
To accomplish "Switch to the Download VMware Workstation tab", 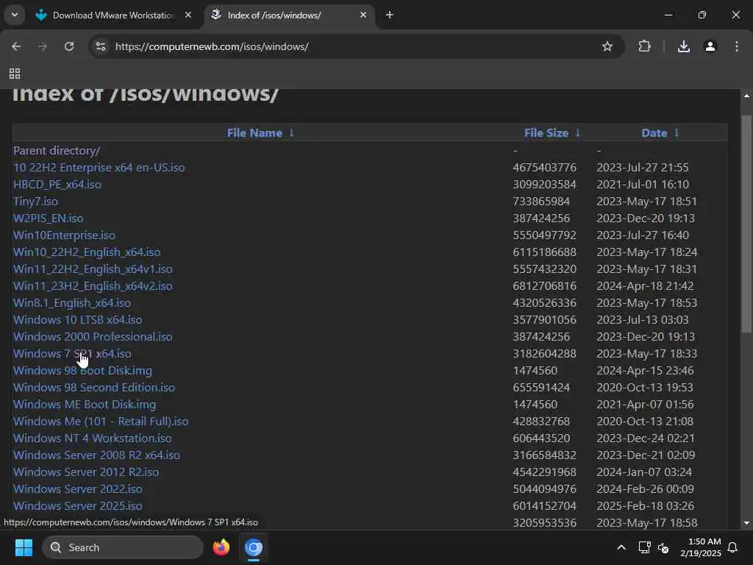I will coord(114,15).
